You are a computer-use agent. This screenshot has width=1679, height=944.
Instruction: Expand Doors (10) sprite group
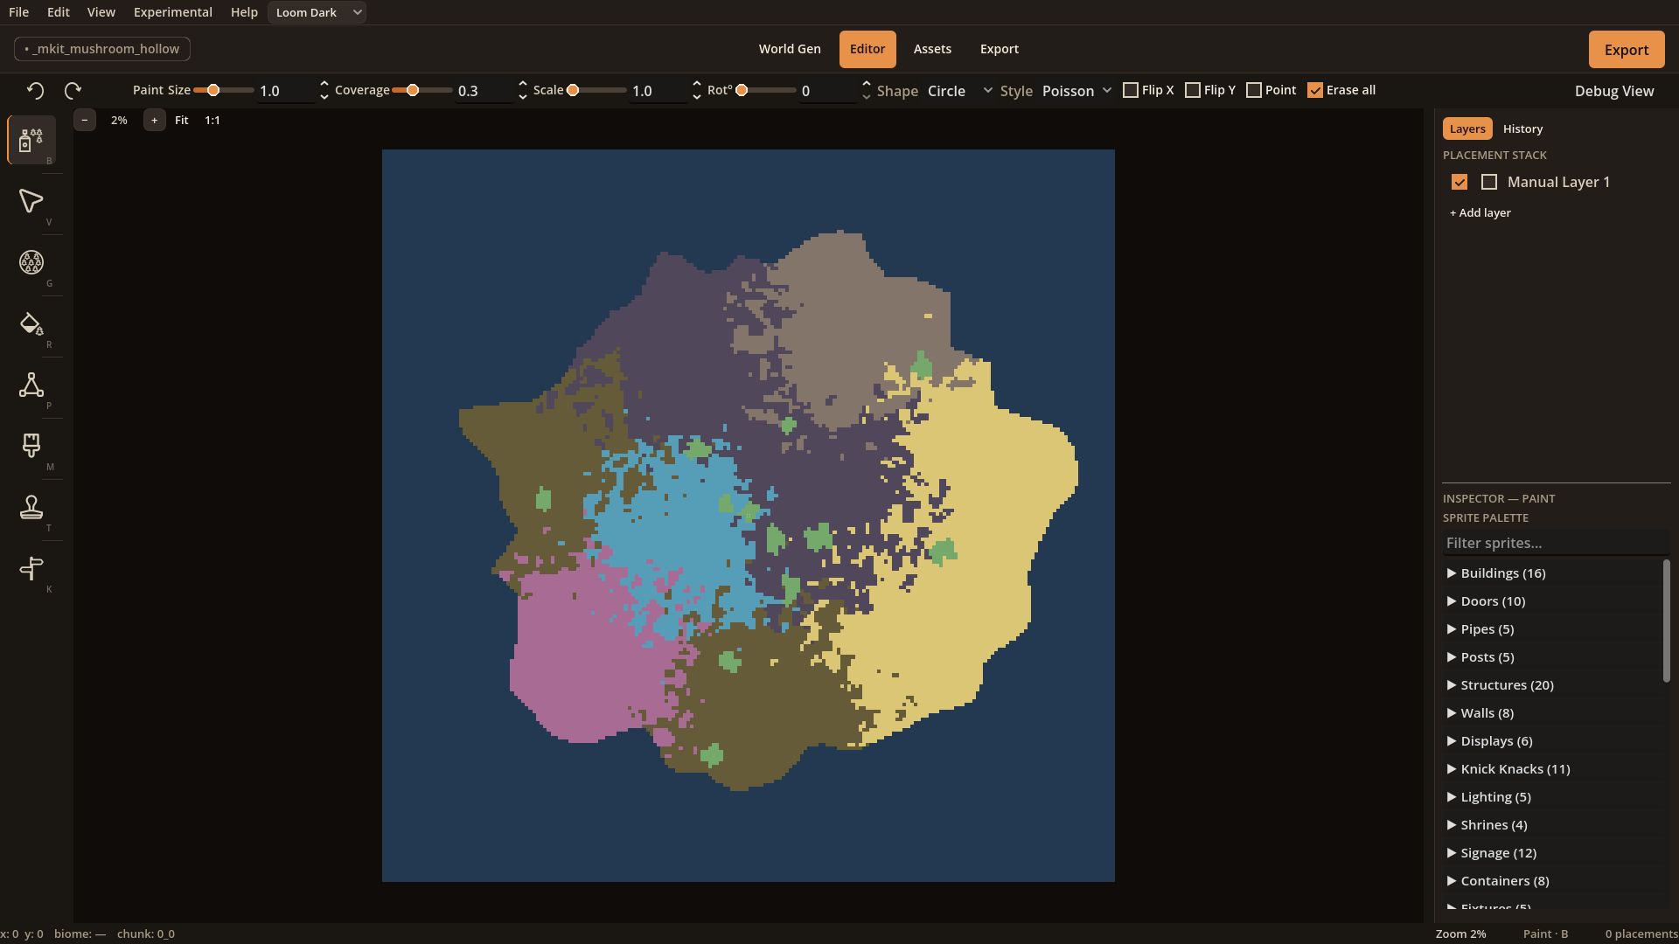pos(1552,601)
